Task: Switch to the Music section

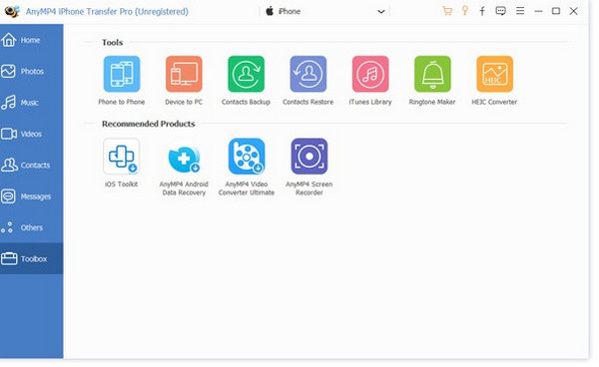Action: click(31, 103)
